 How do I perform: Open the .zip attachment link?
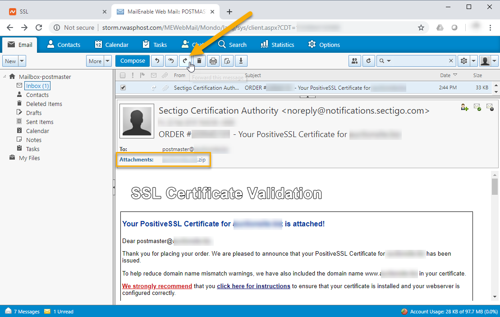pos(184,160)
